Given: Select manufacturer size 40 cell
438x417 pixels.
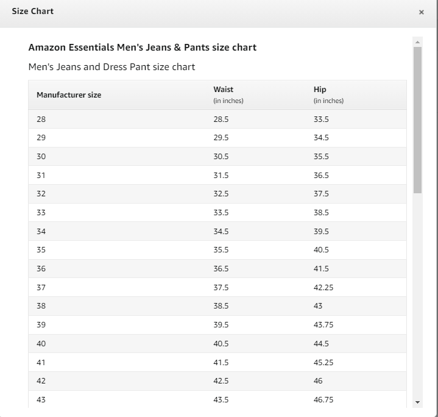Looking at the screenshot, I should [41, 343].
